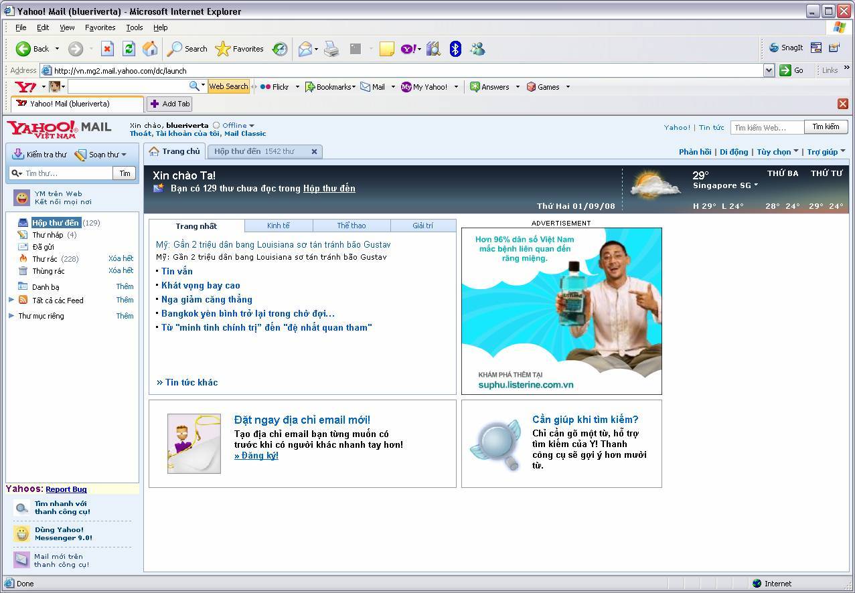The image size is (855, 593).
Task: Open Trợ giúp help dropdown
Action: (826, 152)
